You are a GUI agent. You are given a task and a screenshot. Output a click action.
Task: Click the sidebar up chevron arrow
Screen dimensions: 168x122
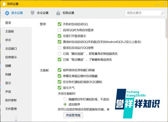point(16,118)
